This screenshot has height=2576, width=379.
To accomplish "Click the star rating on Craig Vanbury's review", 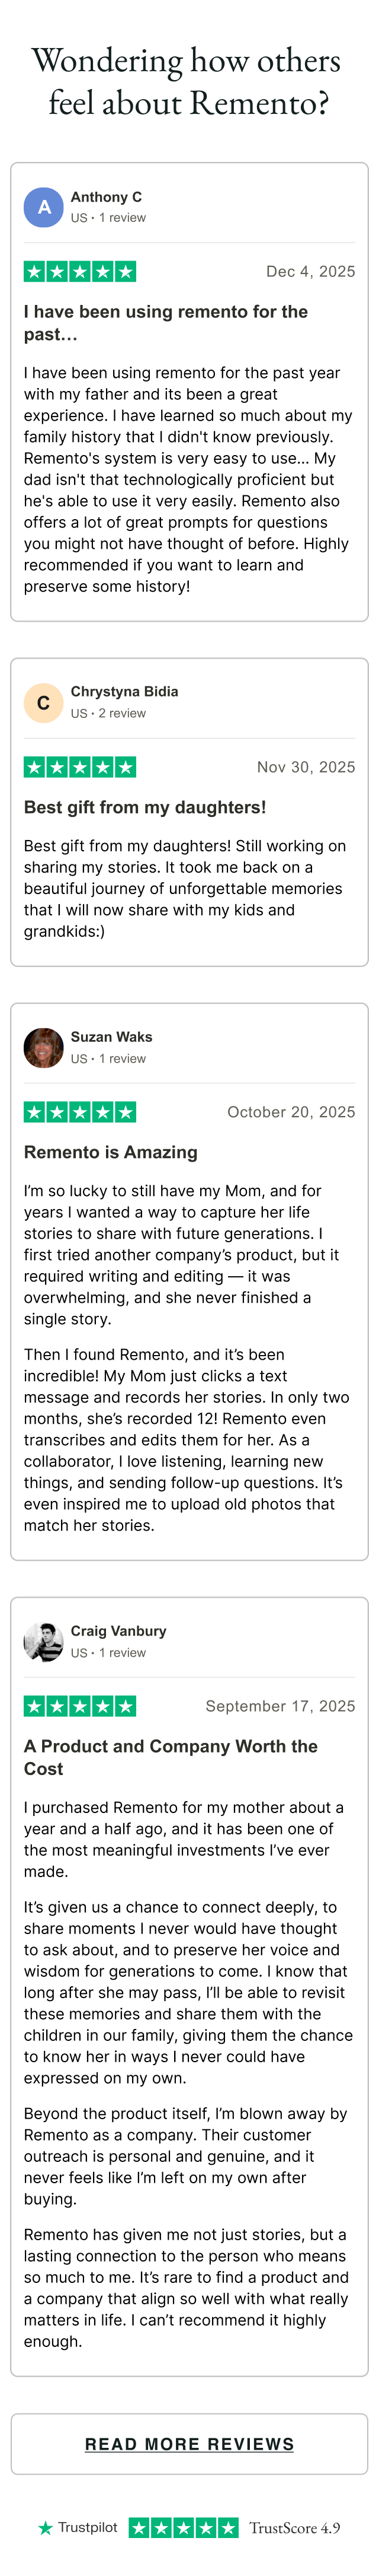I will 80,1706.
